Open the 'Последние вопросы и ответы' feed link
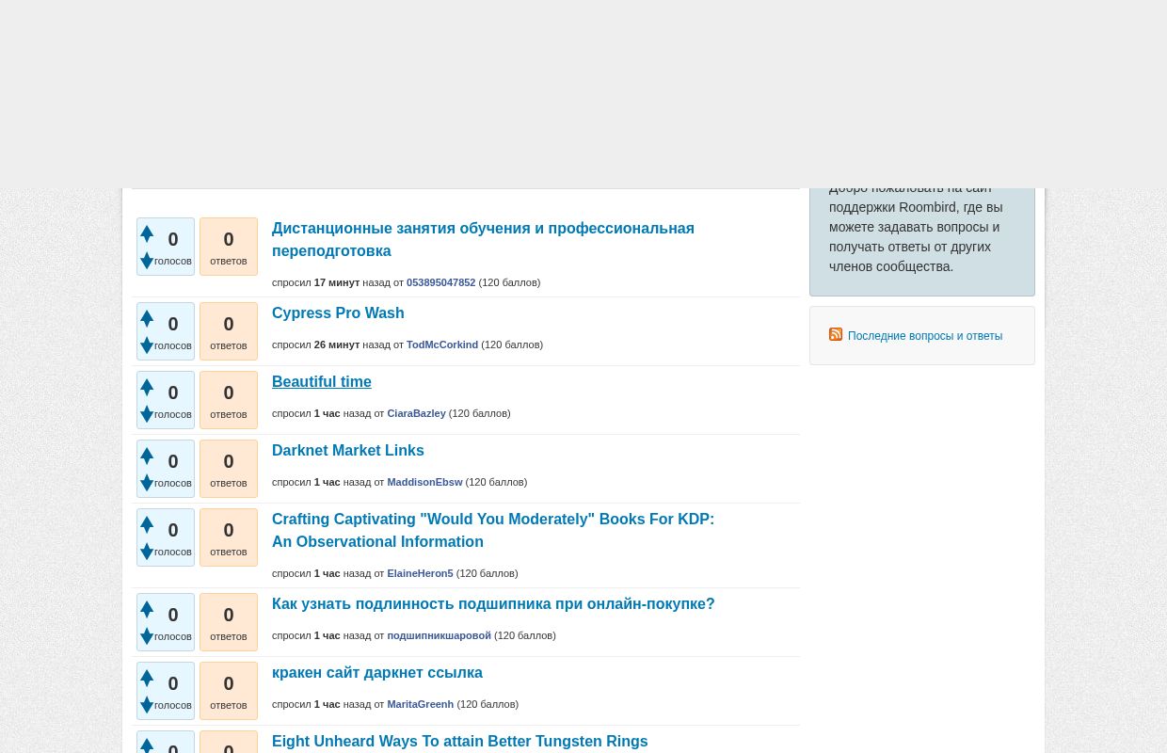This screenshot has width=1167, height=753. tap(924, 336)
